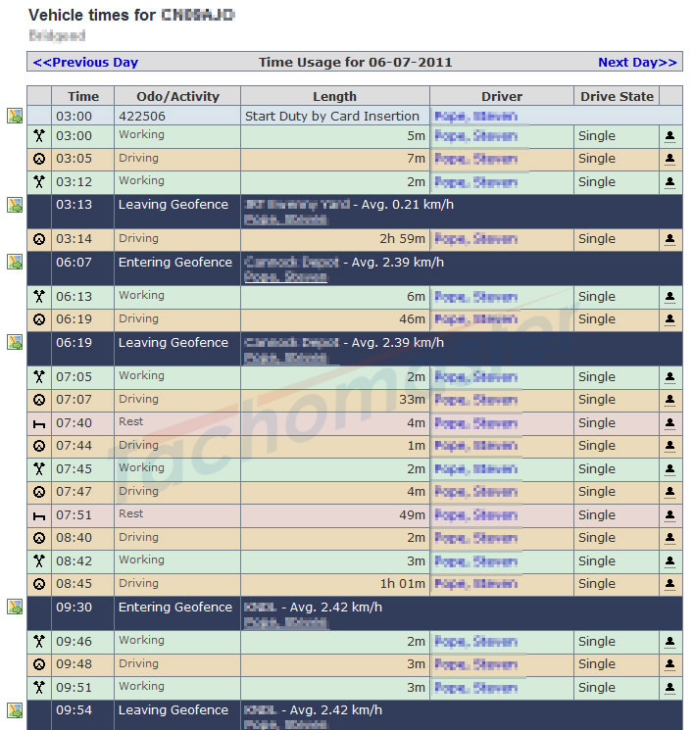694x730 pixels.
Task: Open driver name link in 08:45 Driving row
Action: click(x=475, y=584)
